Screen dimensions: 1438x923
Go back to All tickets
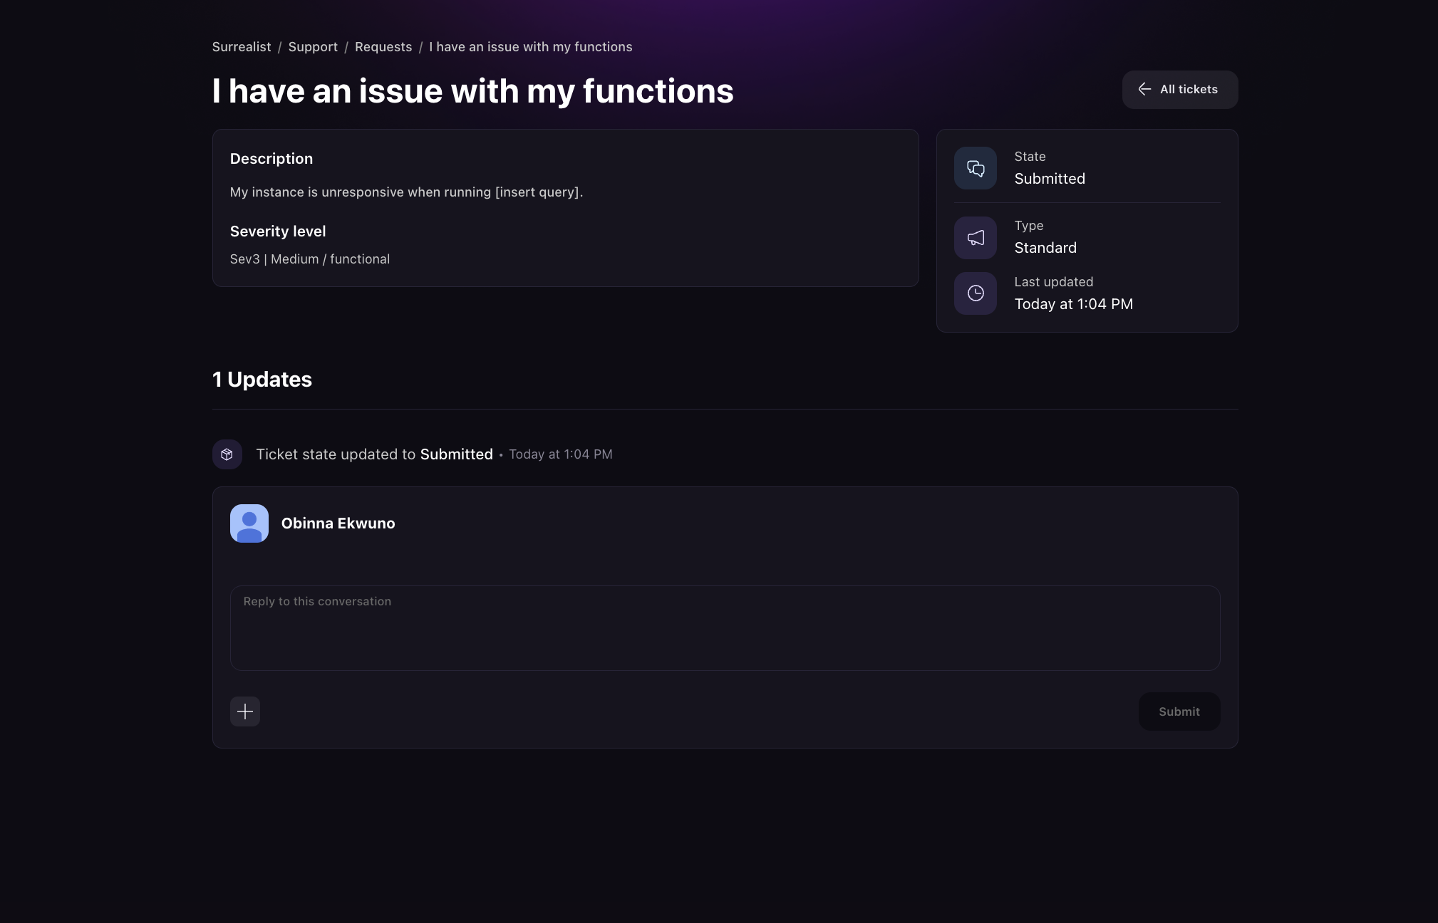[1180, 90]
